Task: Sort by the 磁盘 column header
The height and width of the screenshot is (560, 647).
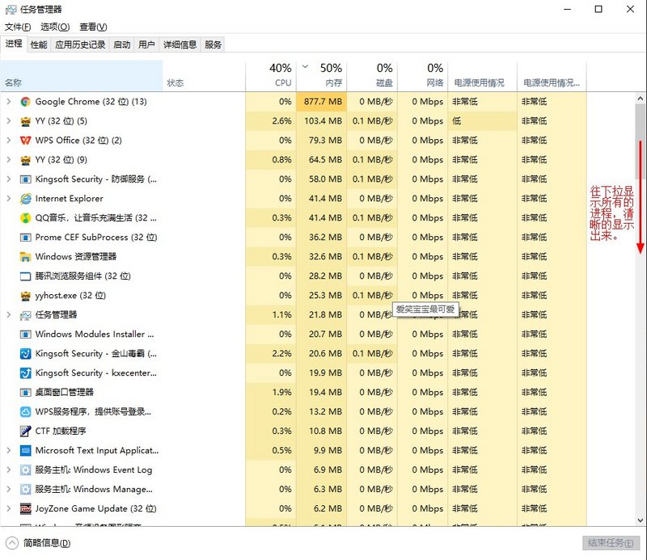Action: click(372, 75)
